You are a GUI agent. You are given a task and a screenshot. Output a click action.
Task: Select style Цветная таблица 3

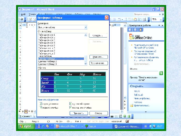pos(48,64)
